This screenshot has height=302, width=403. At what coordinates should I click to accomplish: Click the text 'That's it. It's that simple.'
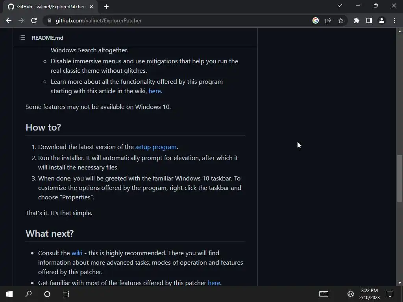click(59, 213)
